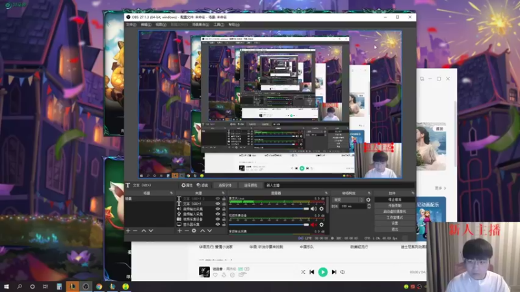Open 视频采集设备 channel settings gear
520x292 pixels.
(x=321, y=225)
